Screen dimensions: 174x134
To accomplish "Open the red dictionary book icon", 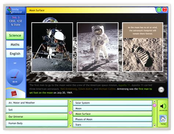I will point(14,94).
